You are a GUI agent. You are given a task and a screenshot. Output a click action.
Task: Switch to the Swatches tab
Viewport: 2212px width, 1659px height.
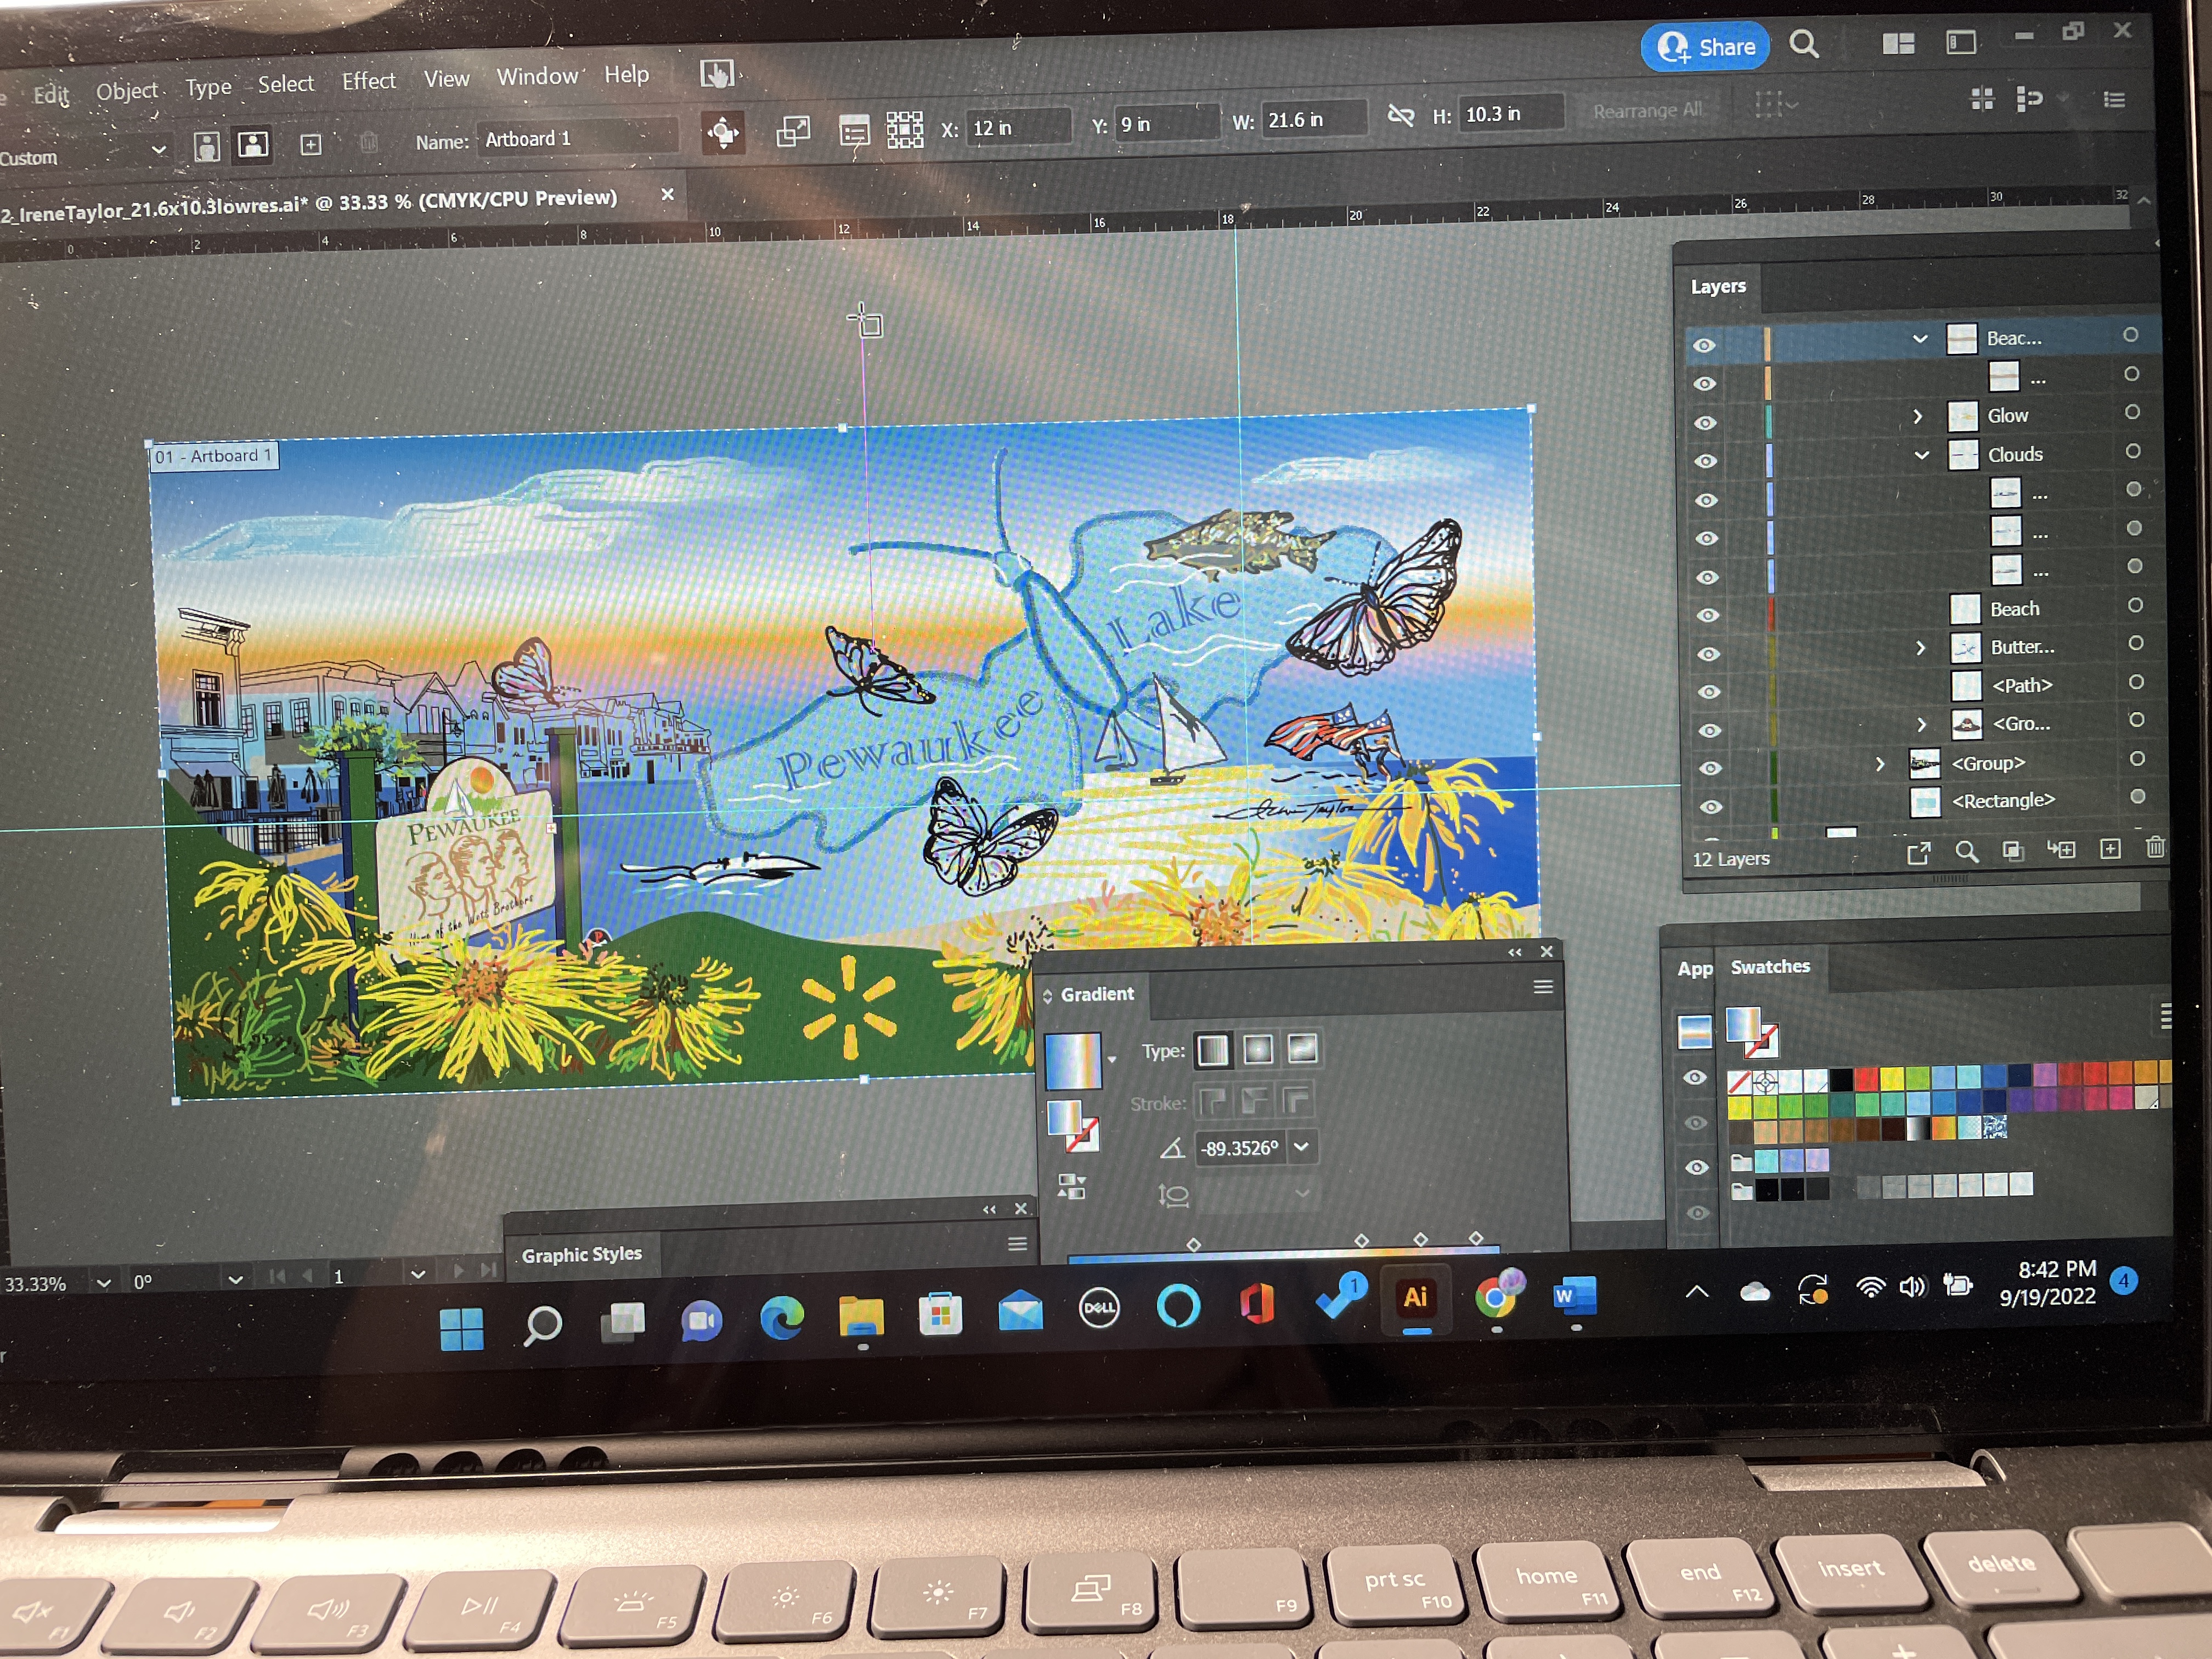pyautogui.click(x=1769, y=967)
